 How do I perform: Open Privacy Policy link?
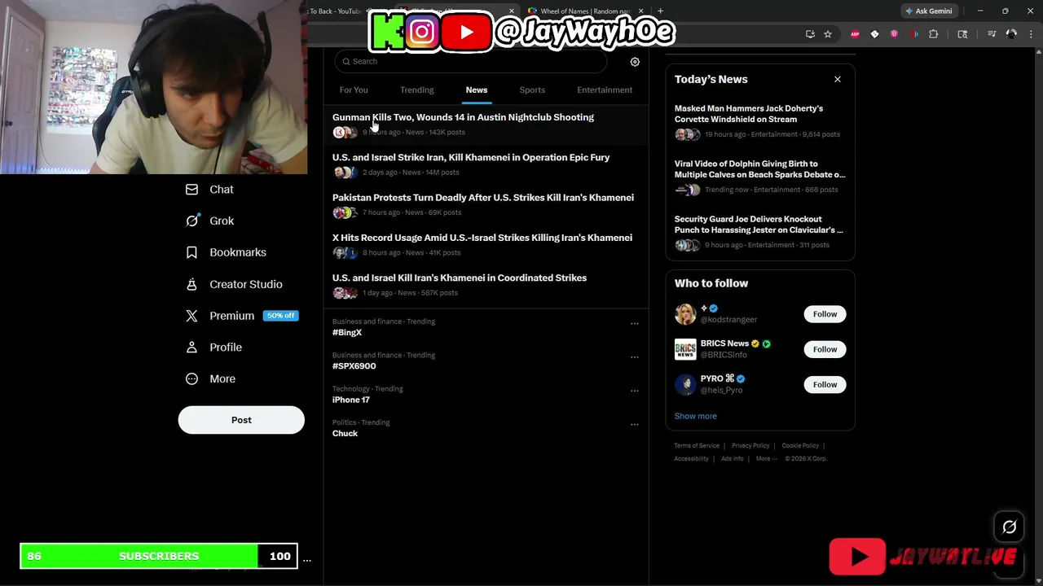tap(750, 445)
